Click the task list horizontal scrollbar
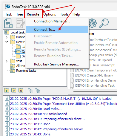Viewport: 117px width, 136px height. point(95,91)
